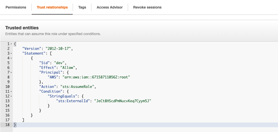Collapse the statement object at line 4
The width and height of the screenshot is (278, 132).
tap(11, 58)
